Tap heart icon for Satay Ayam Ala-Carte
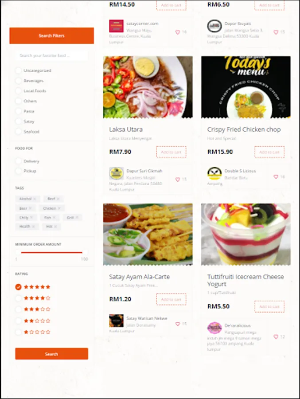Viewport: 300px width, 399px height. tap(178, 324)
